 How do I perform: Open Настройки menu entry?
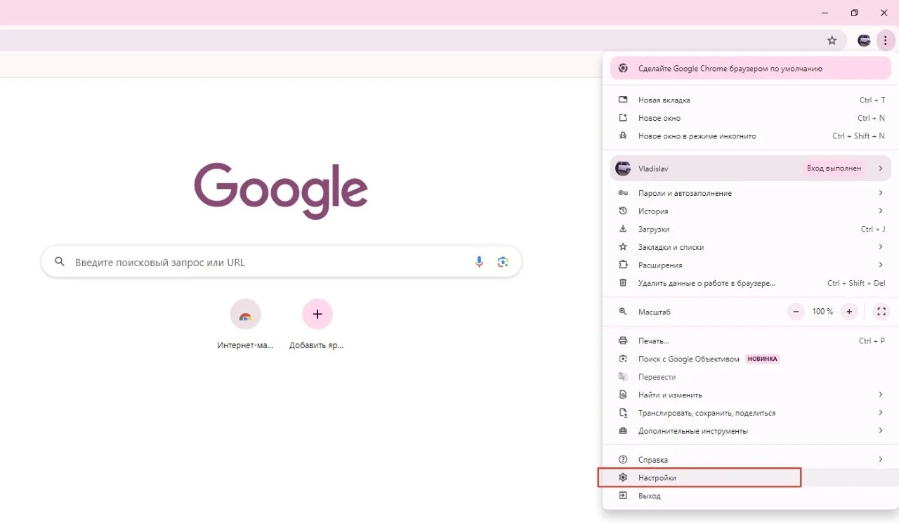[x=751, y=478]
